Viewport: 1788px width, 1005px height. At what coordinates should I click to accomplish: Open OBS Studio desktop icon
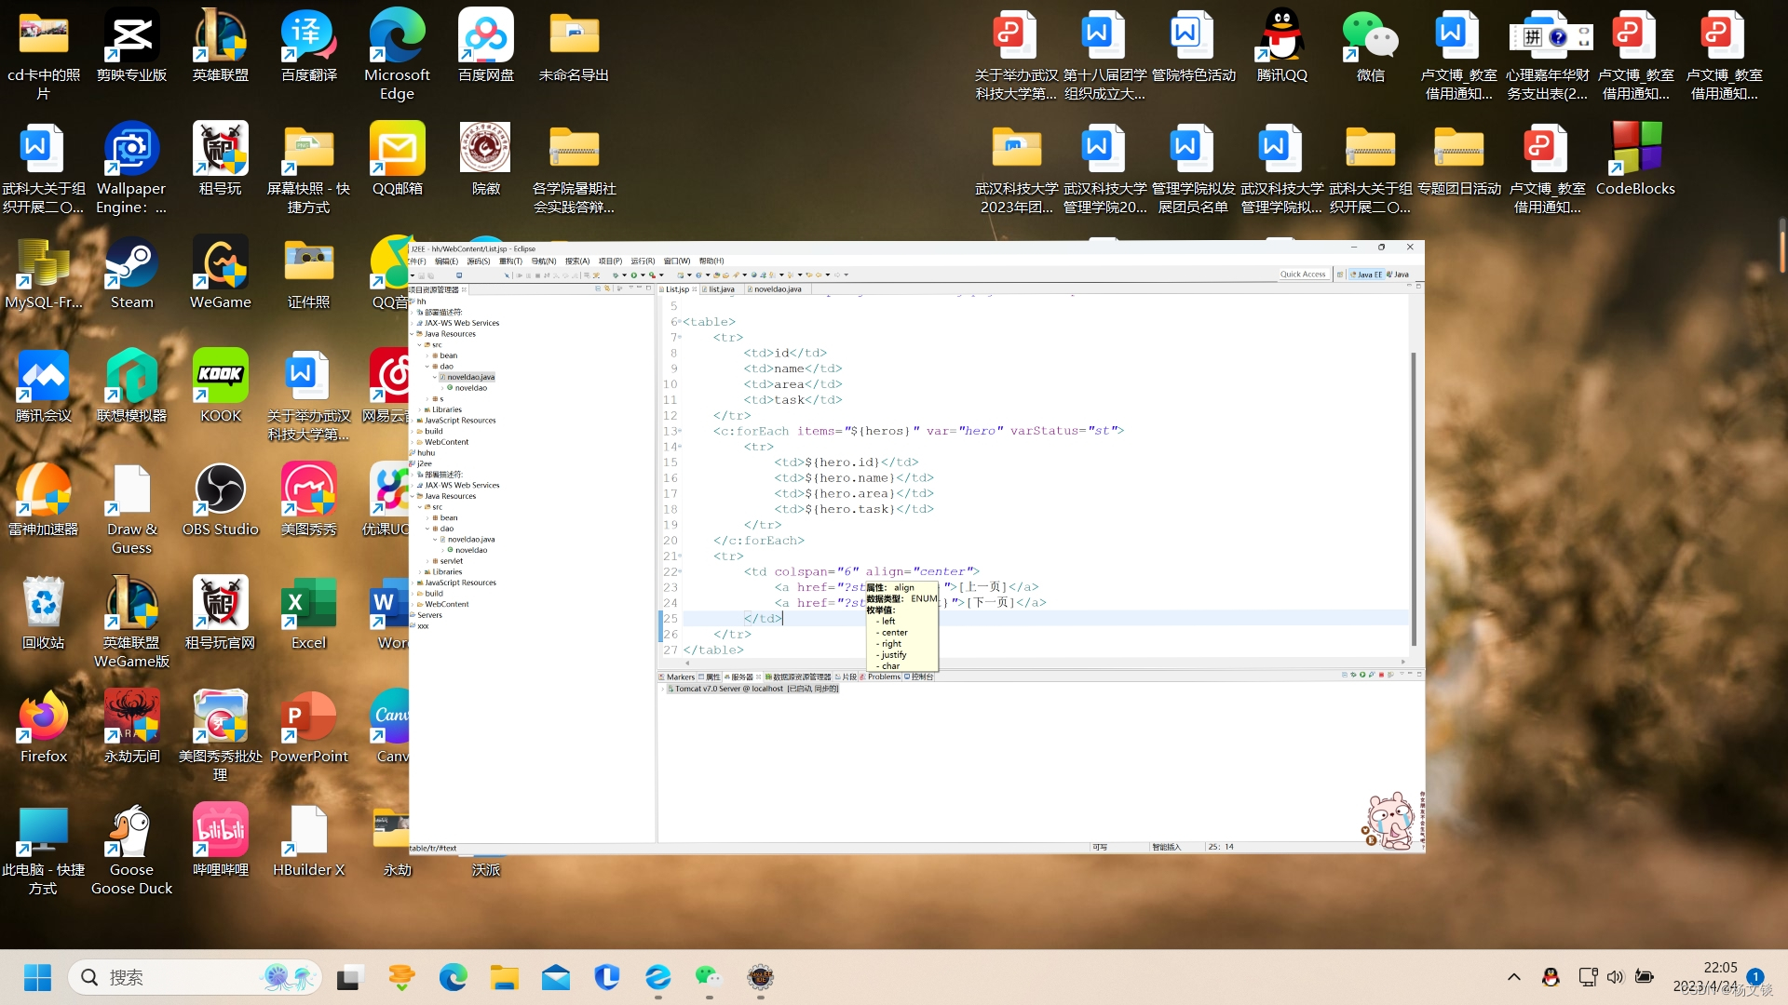tap(221, 501)
